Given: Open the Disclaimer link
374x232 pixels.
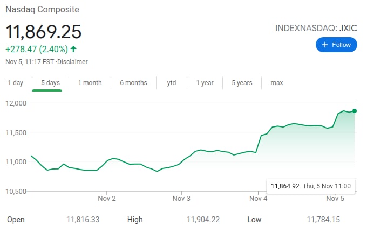Looking at the screenshot, I should (x=72, y=62).
